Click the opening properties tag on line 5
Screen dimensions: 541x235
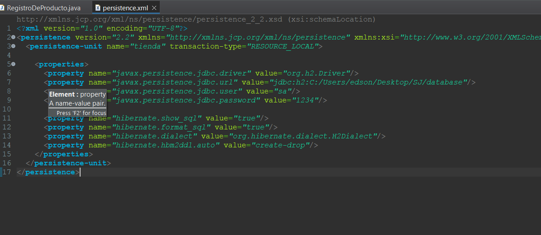(62, 64)
